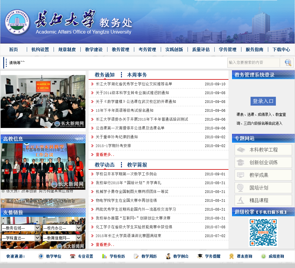
Task: Click the meeting room news photo
Action: (x=43, y=101)
